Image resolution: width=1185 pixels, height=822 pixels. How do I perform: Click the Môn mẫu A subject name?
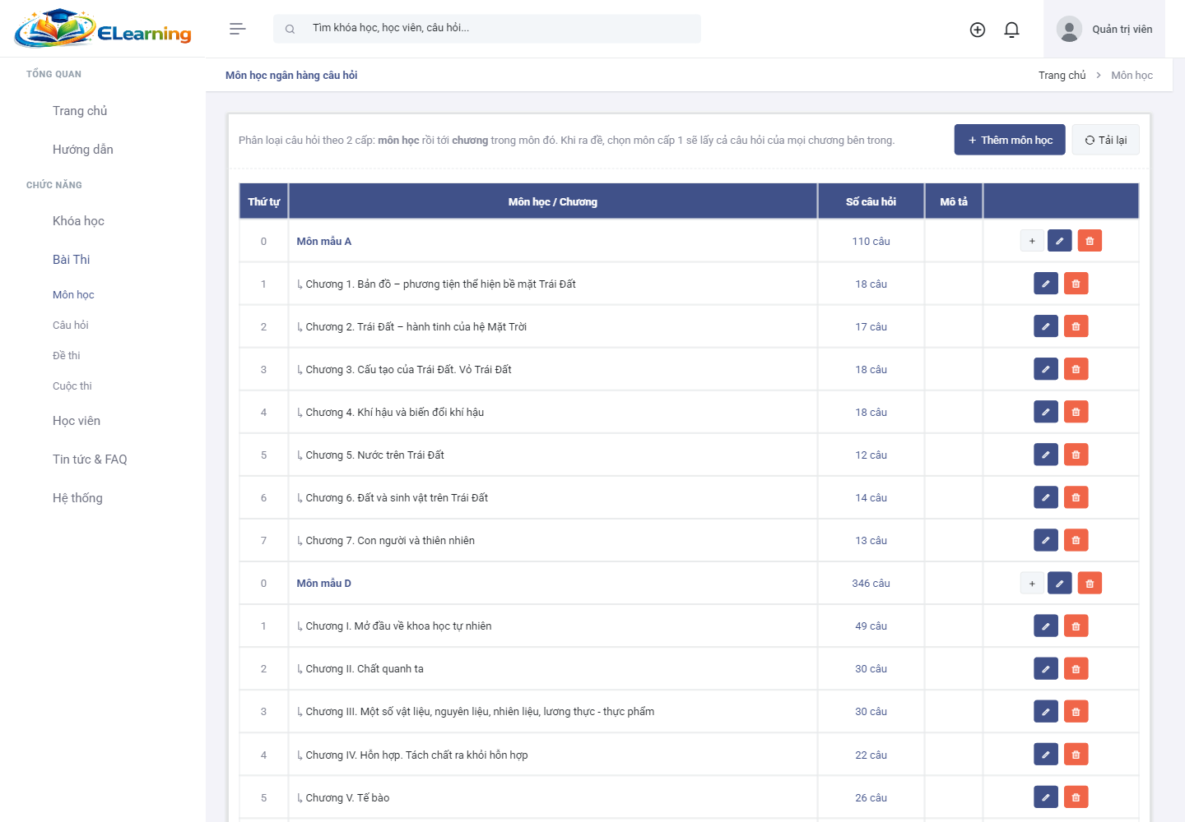pyautogui.click(x=324, y=241)
